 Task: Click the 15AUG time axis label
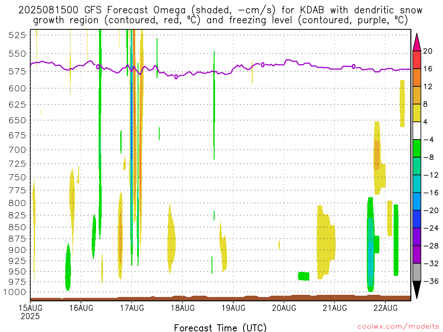point(30,308)
